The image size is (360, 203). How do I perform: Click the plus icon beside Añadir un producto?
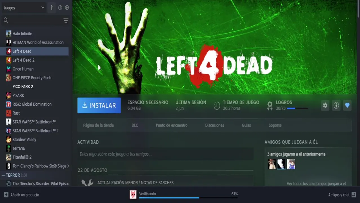(x=6, y=195)
